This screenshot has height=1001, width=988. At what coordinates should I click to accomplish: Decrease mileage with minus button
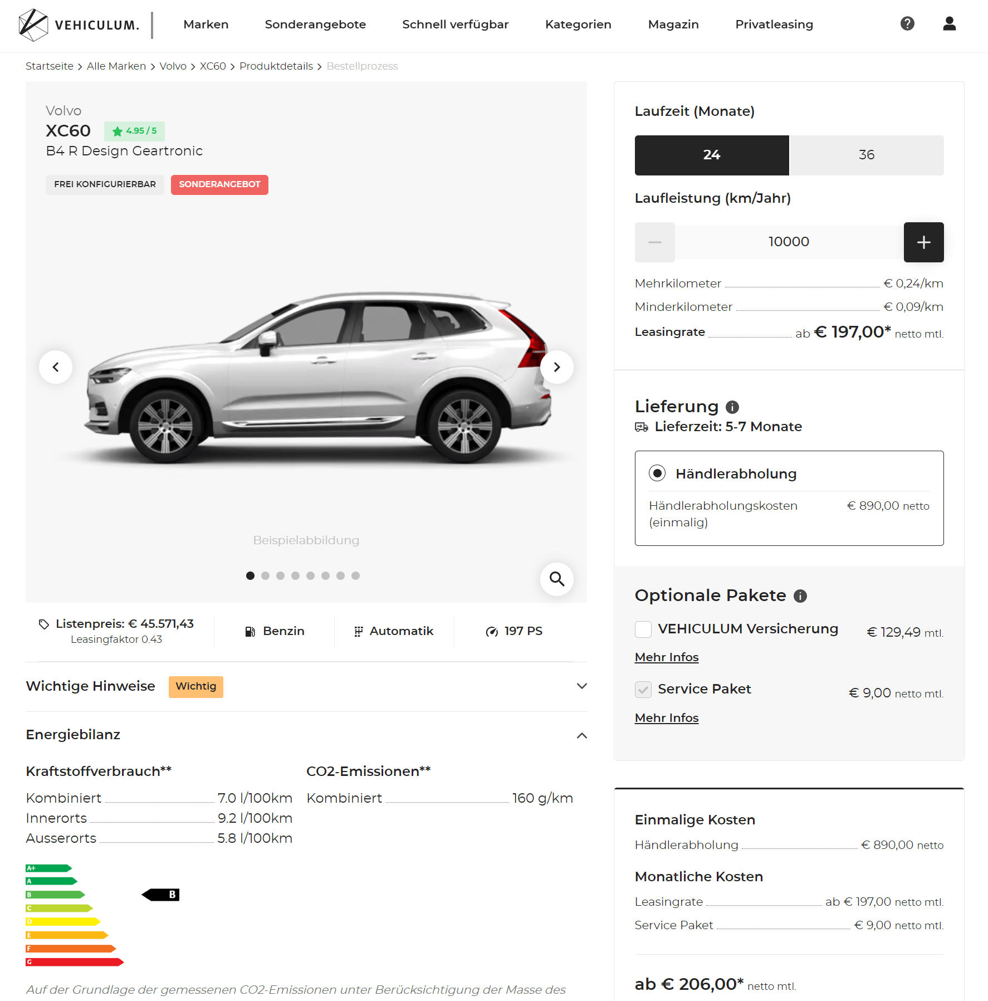click(655, 242)
